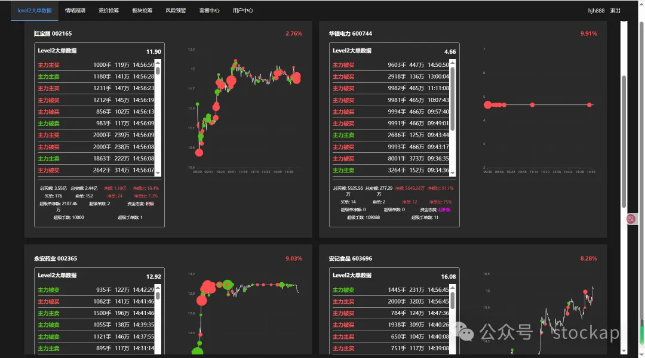The image size is (645, 358).
Task: Select the 安记食品 603696 stock title
Action: pos(350,258)
